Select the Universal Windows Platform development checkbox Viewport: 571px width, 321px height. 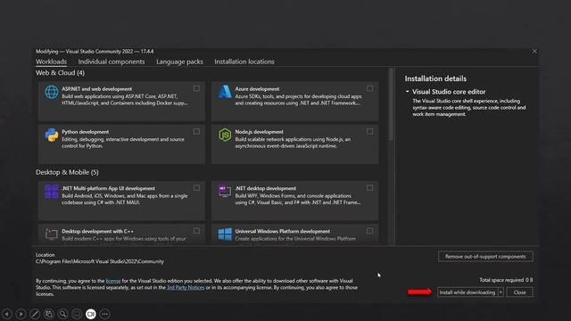[369, 231]
